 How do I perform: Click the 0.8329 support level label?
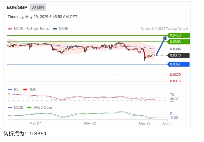pos(175,75)
